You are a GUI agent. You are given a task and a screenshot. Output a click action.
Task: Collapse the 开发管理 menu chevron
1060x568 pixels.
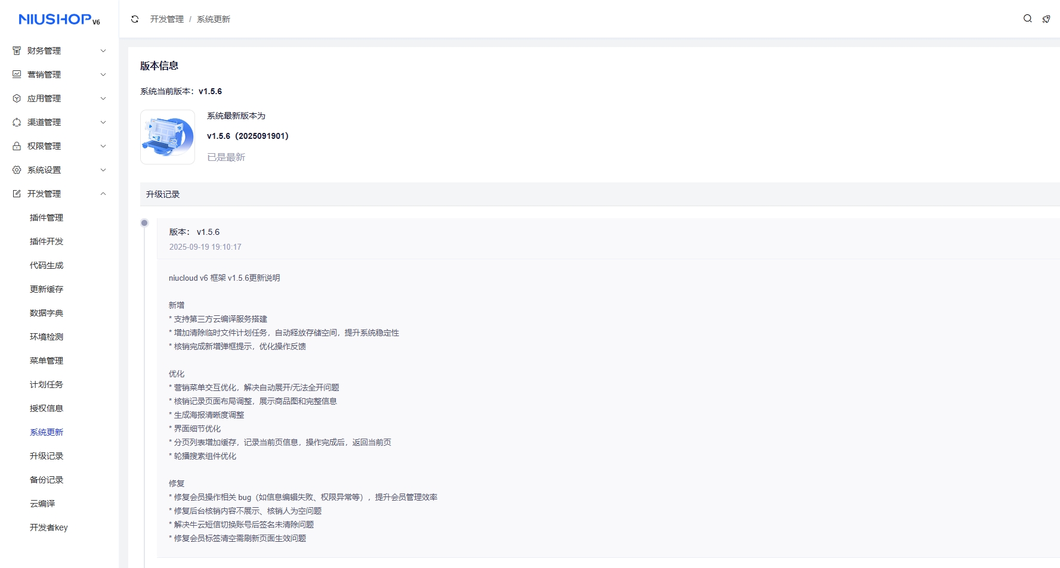tap(103, 194)
